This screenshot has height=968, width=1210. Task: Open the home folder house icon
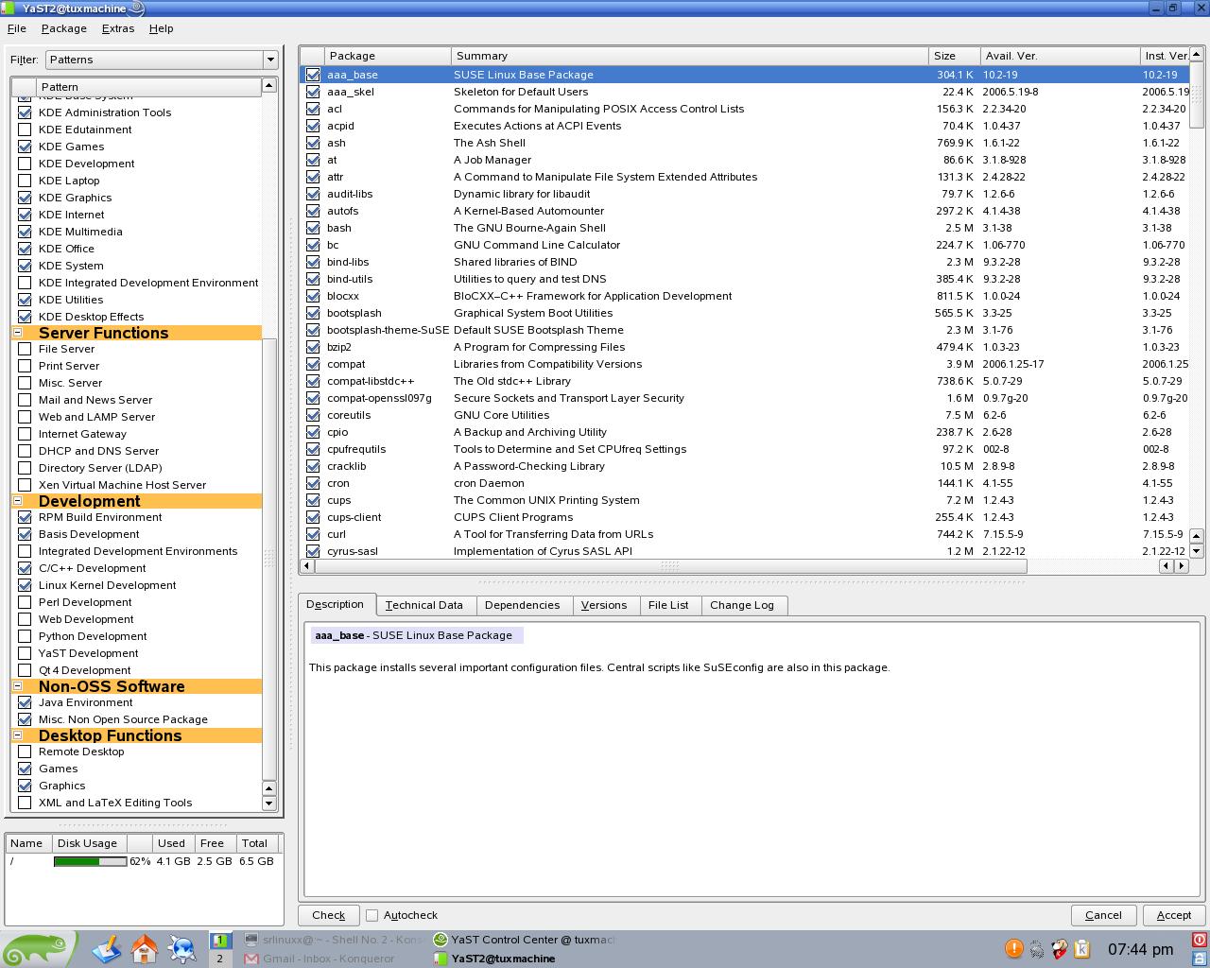coord(144,949)
